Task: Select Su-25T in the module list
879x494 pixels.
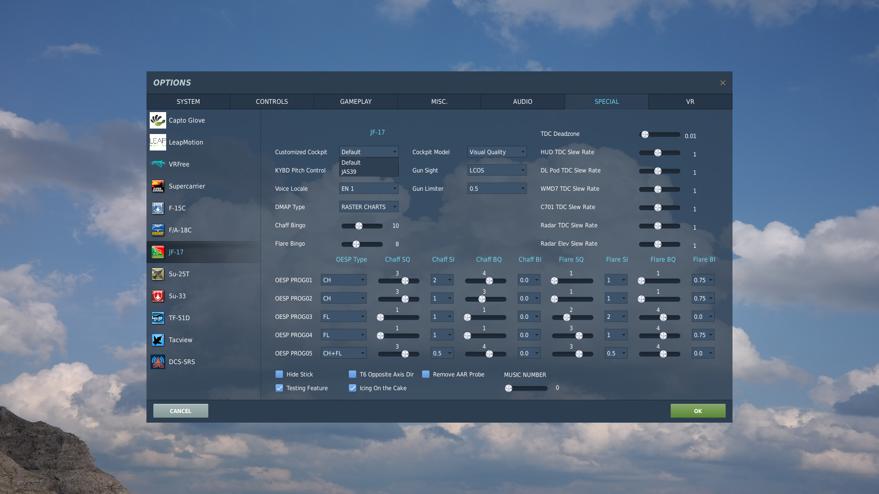Action: pos(179,274)
